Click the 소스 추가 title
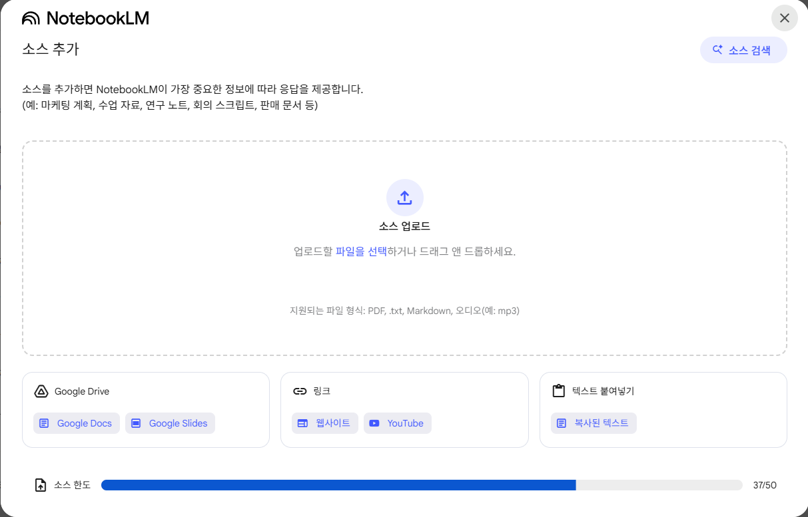This screenshot has height=517, width=808. point(51,50)
